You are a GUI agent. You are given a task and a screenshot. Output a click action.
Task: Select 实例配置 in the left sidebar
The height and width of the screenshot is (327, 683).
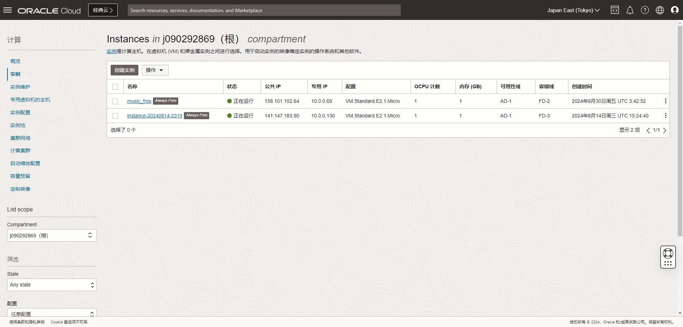[20, 112]
